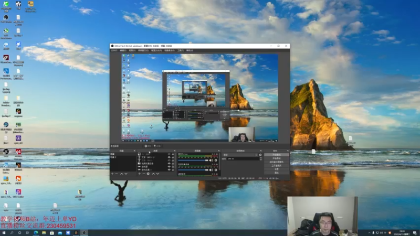The image size is (420, 236).
Task: Open 视频采集设备 mixer settings gear
Action: point(216,170)
